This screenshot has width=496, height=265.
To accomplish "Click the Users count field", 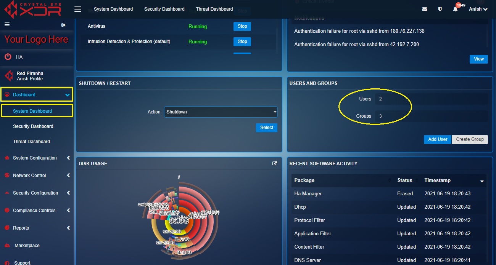I will 432,99.
